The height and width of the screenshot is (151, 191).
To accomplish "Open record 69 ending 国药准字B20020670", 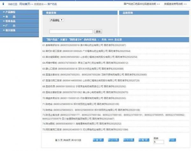I will [x=85, y=92].
